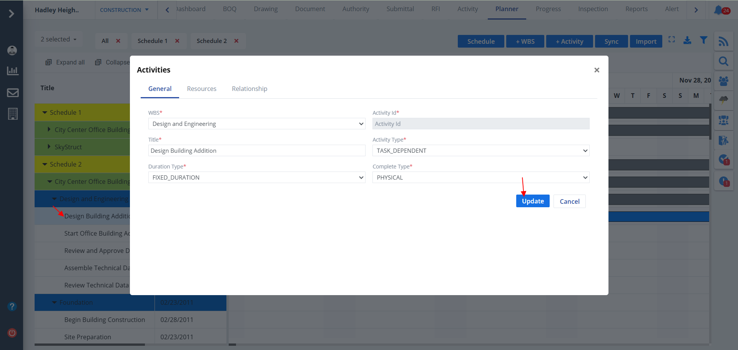
Task: Click the red power logout icon
Action: click(12, 333)
